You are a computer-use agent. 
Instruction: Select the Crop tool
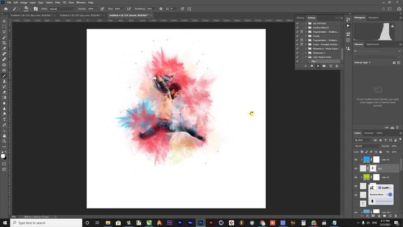click(4, 43)
